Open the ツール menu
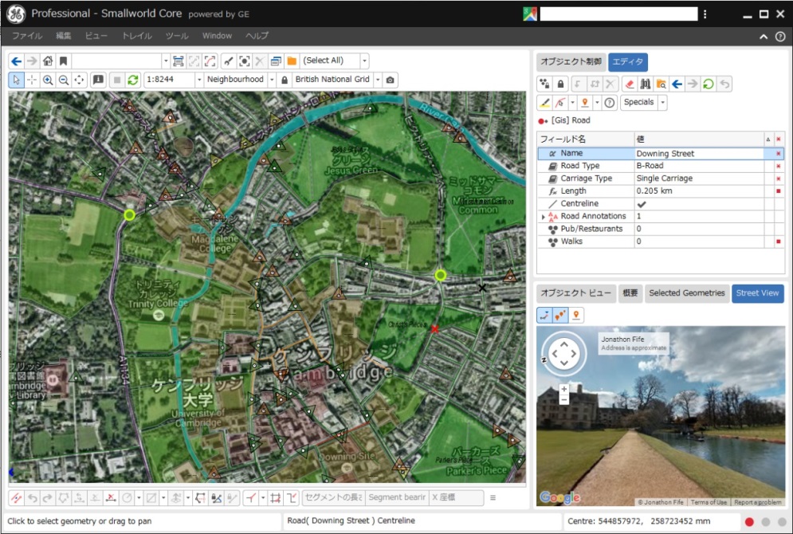This screenshot has width=793, height=534. click(177, 36)
